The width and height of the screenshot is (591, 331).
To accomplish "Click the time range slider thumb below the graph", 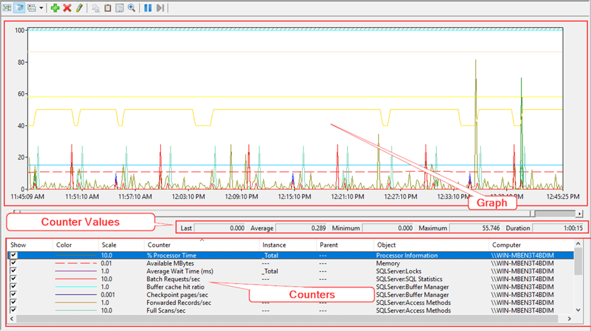I will coord(533,213).
